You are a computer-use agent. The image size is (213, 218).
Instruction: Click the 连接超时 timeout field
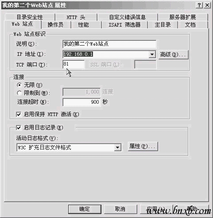(81, 102)
